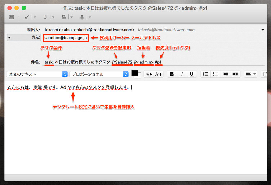The image size is (271, 185).
Task: Toggle underline formatting
Action: click(191, 74)
